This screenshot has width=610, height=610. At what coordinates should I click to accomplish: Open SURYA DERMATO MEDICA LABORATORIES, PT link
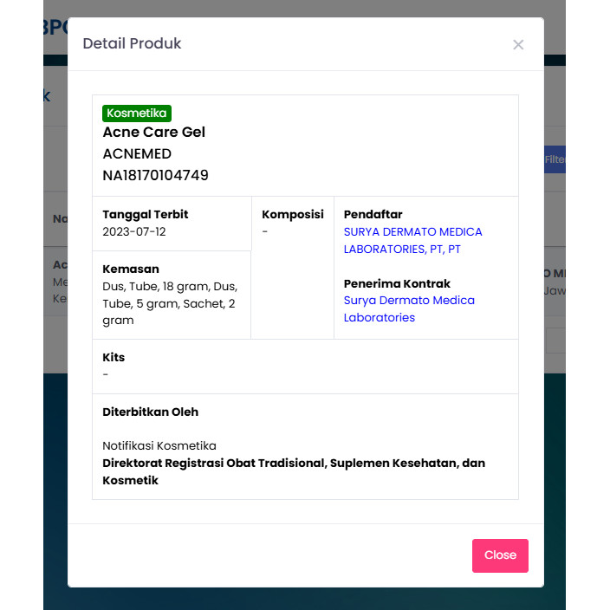(x=412, y=240)
